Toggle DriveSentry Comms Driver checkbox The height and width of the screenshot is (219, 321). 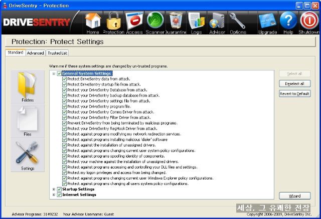click(x=64, y=112)
